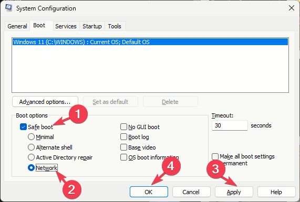300x202 pixels.
Task: Close the System Configuration window
Action: pyautogui.click(x=292, y=8)
